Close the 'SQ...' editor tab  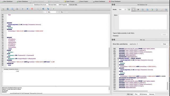[x=44, y=12]
